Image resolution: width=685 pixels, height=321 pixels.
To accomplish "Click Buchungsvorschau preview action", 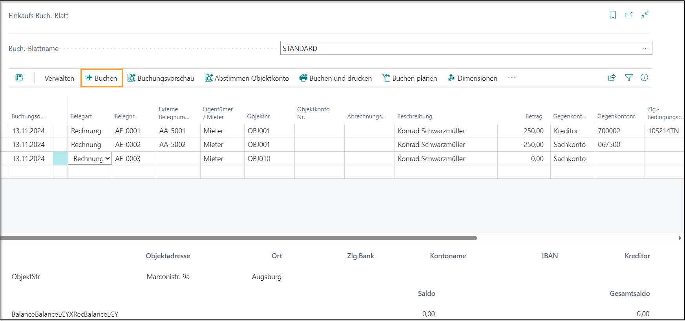I will (x=161, y=78).
